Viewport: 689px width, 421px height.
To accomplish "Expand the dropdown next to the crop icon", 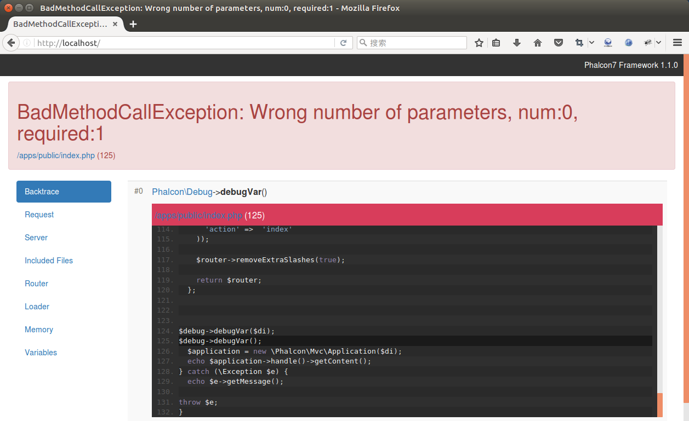I will [x=591, y=43].
